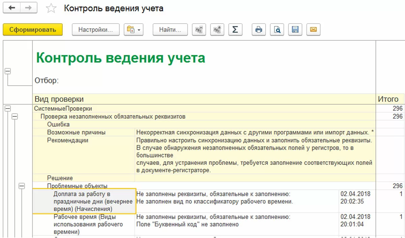Click the collapse all groups icon
Image resolution: width=405 pixels, height=238 pixels.
(x=199, y=30)
